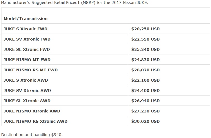Select the JUKE NISMO RS Xtronic AWD cell

(35, 121)
